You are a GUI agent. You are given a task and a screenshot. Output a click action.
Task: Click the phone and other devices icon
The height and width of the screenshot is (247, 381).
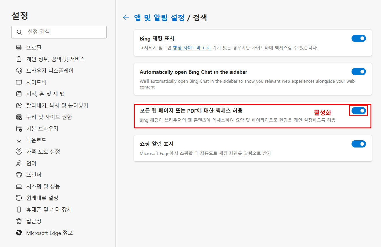click(19, 209)
